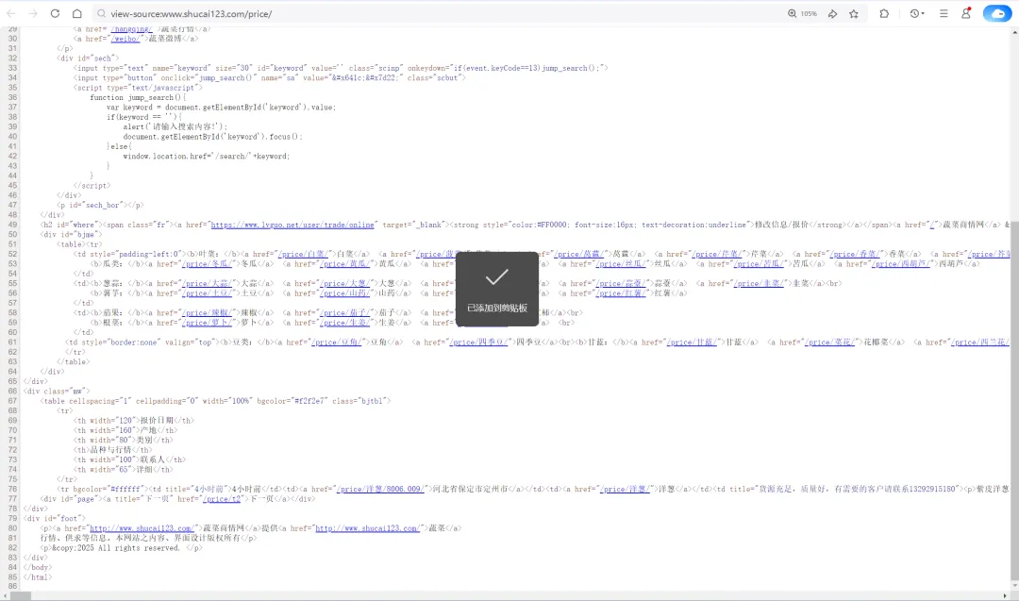
Task: Open the /price/洋葱/8006.009/ link
Action: click(379, 489)
